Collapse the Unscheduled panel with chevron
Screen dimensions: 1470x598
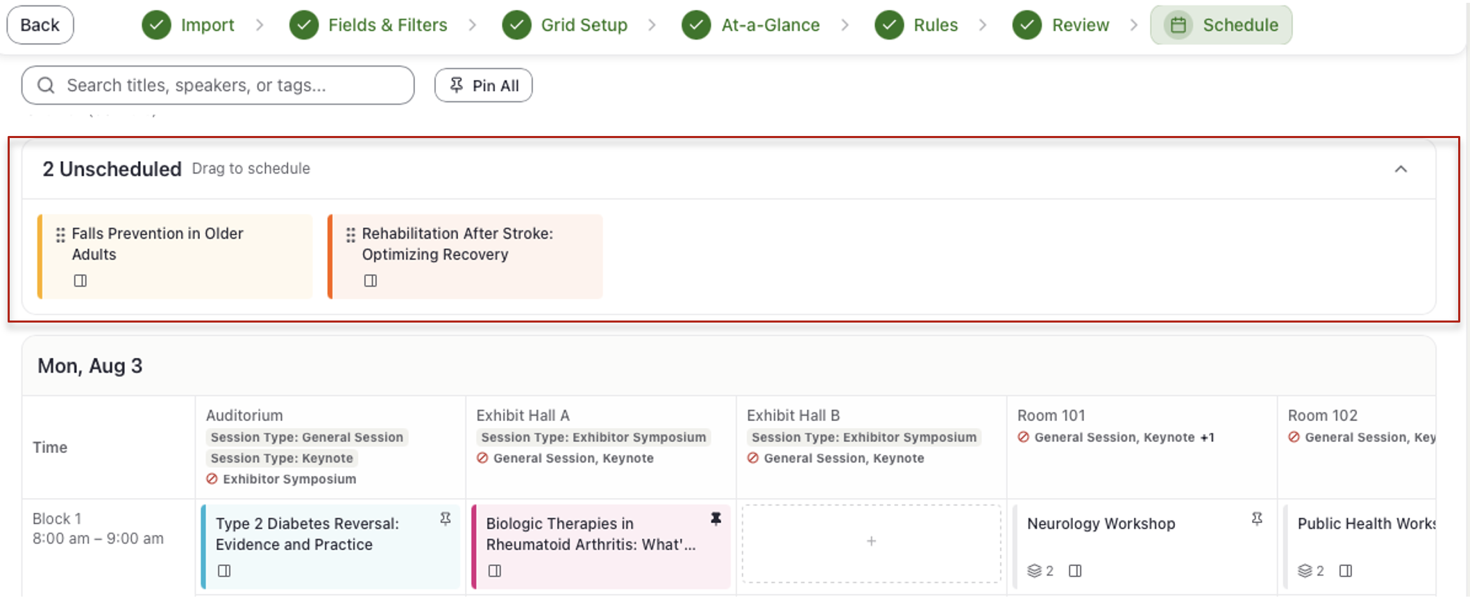click(1401, 169)
